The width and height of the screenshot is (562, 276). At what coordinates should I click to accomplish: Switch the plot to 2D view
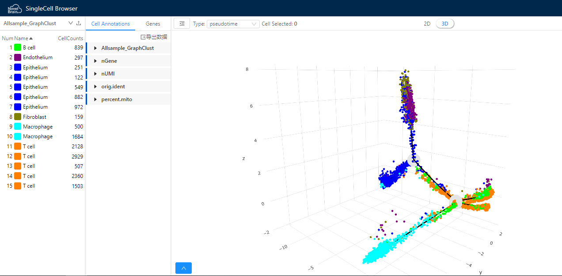427,24
